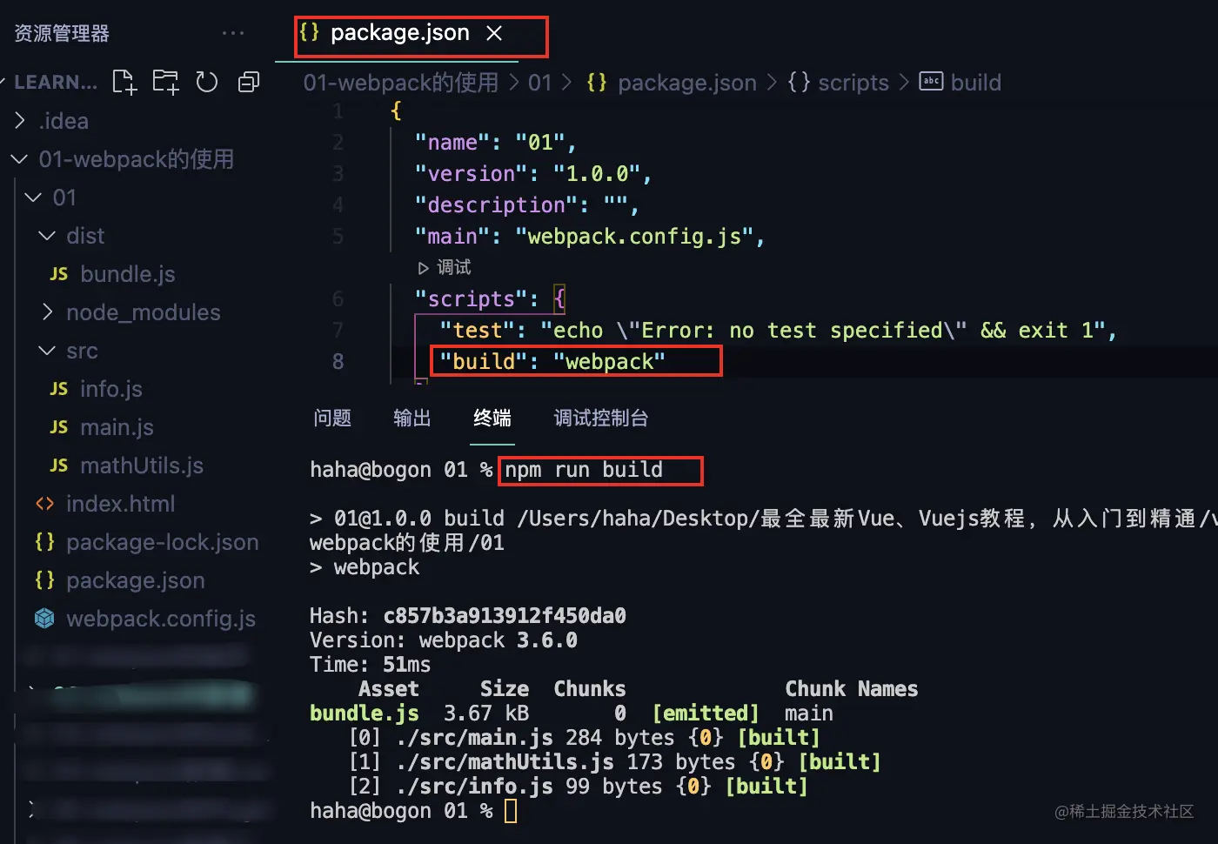
Task: Click the webpack cube icon beside webpack.config.js
Action: 44,619
